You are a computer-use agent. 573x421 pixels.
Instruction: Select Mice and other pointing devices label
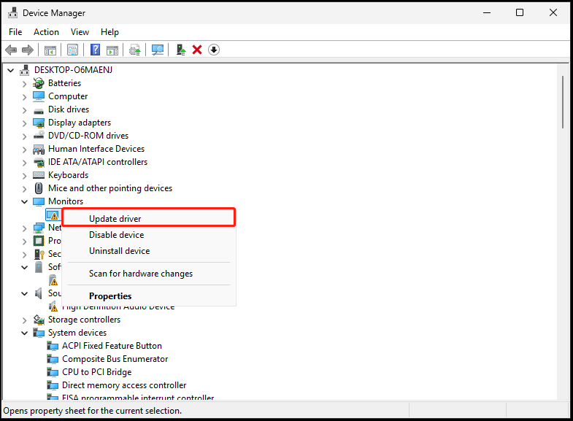[x=110, y=188]
